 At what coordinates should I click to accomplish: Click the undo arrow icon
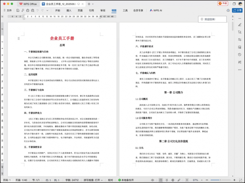(x=38, y=10)
